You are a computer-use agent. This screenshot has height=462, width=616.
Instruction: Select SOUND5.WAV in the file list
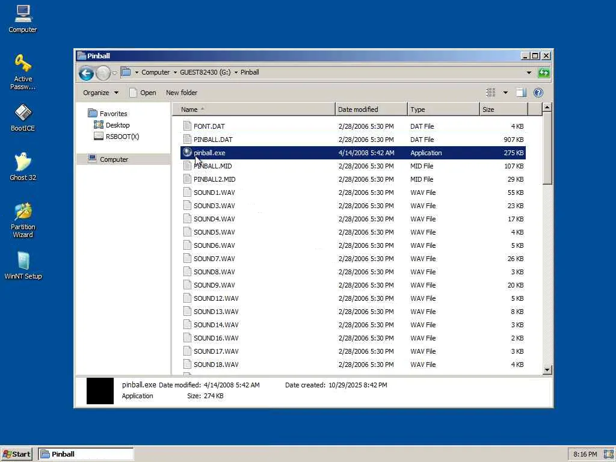click(x=214, y=232)
